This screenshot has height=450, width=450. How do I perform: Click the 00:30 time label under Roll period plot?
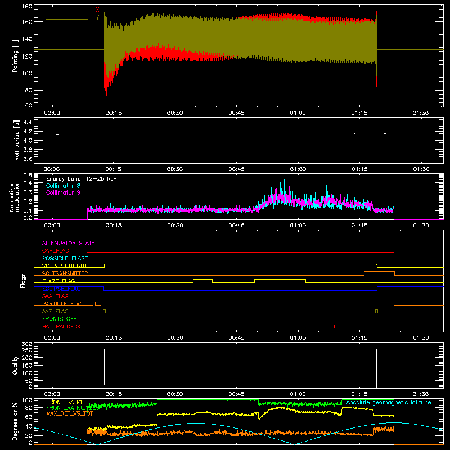[175, 169]
